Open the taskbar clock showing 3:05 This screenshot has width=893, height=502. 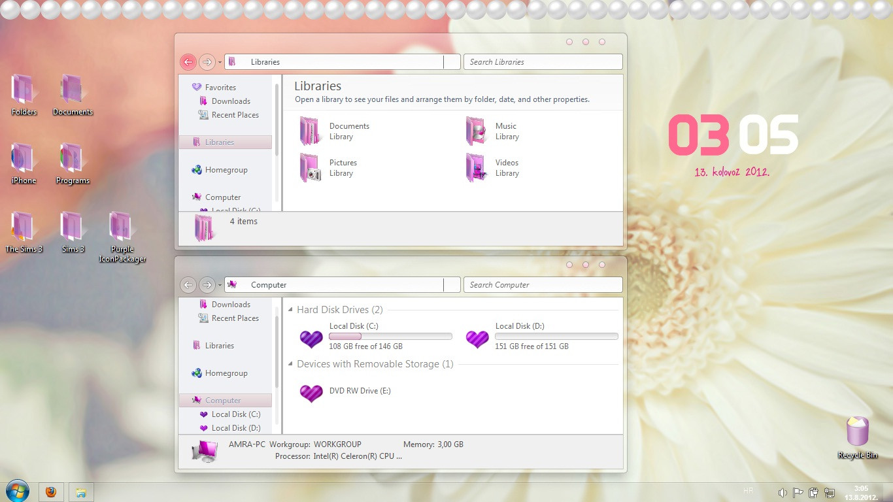[860, 493]
